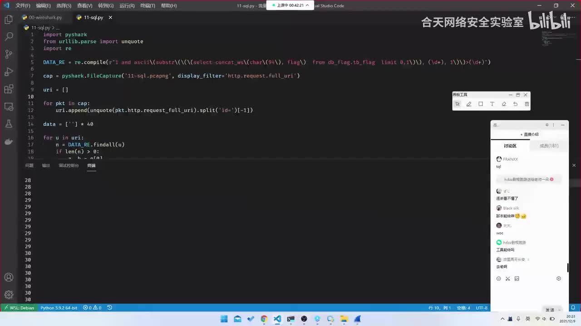This screenshot has width=581, height=326.
Task: Open the 终端(T) menu
Action: [148, 6]
